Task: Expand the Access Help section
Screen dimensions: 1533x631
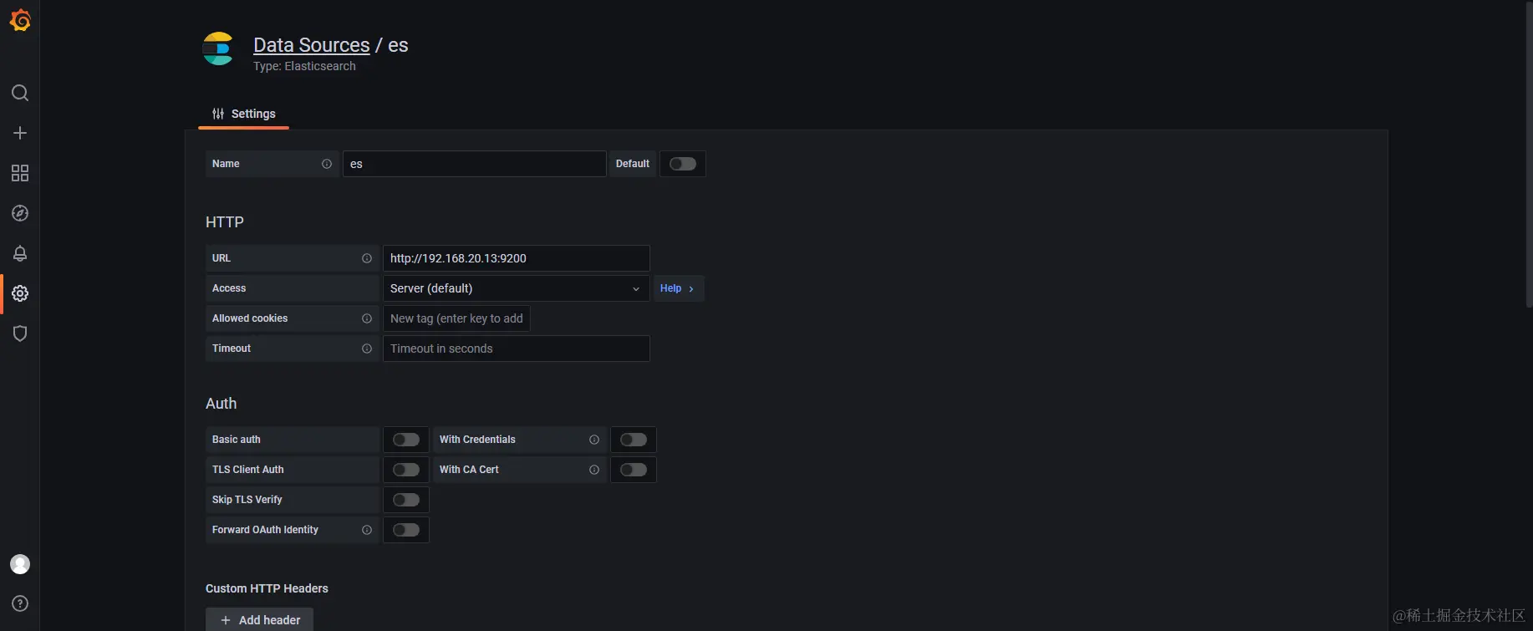Action: [x=678, y=288]
